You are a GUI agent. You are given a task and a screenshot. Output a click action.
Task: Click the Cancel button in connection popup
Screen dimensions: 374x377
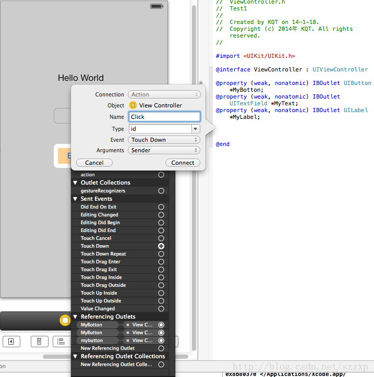tap(94, 163)
